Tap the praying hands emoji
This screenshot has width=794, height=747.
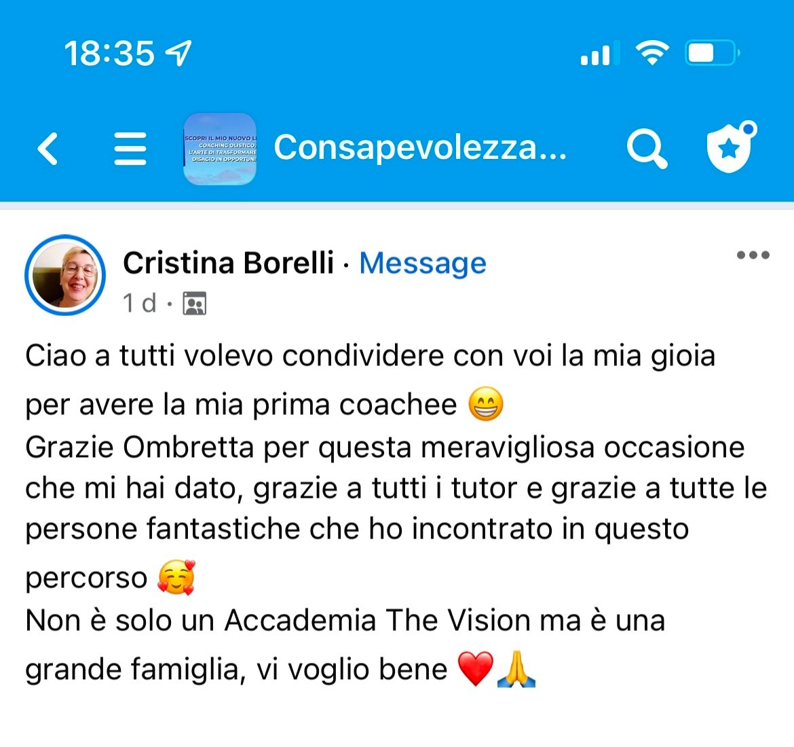516,668
